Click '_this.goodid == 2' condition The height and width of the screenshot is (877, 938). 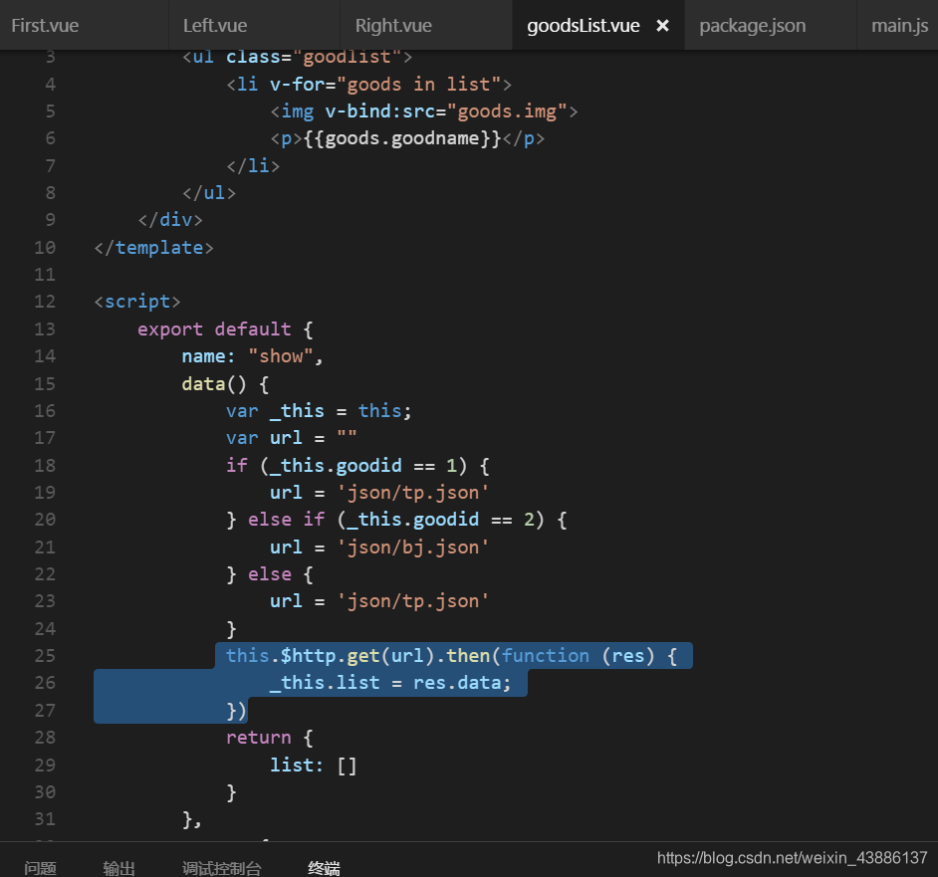(440, 520)
